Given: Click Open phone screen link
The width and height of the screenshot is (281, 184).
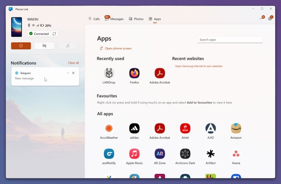Looking at the screenshot, I should tap(116, 48).
